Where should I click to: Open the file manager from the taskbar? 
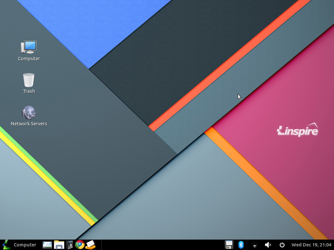coord(59,244)
